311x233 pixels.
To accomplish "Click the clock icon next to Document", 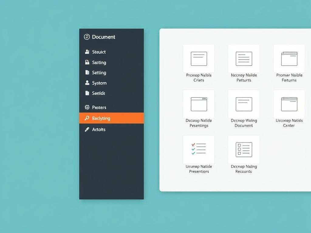I will click(86, 37).
